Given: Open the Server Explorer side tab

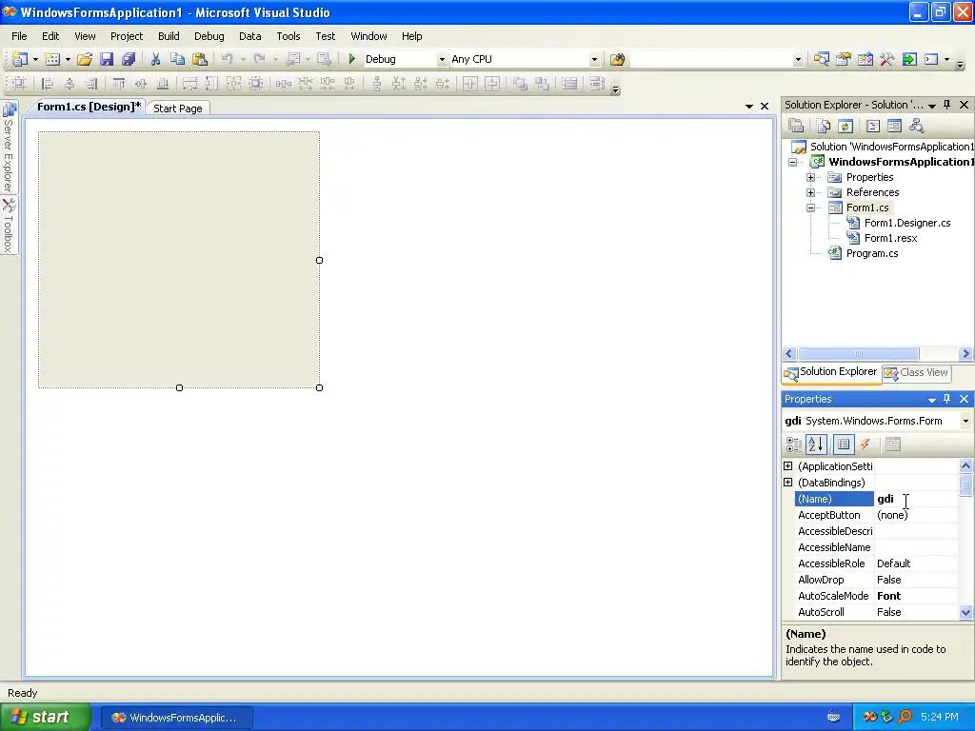Looking at the screenshot, I should point(9,148).
